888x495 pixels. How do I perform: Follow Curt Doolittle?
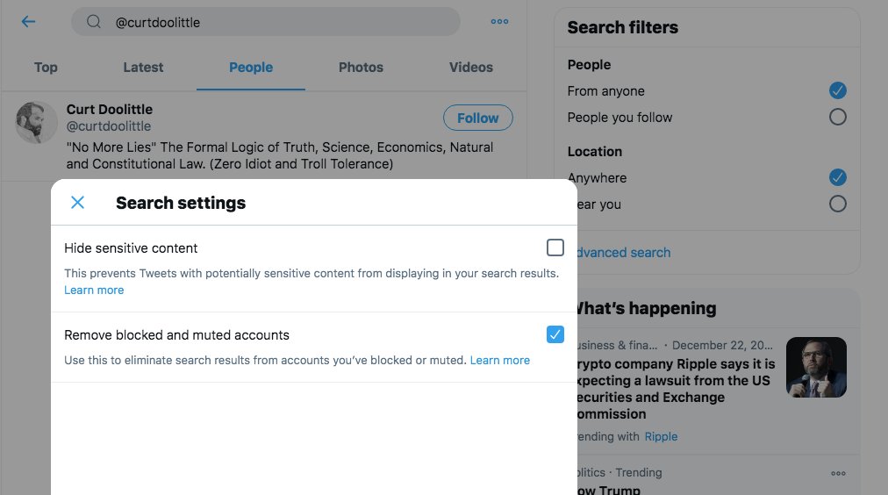pyautogui.click(x=477, y=118)
